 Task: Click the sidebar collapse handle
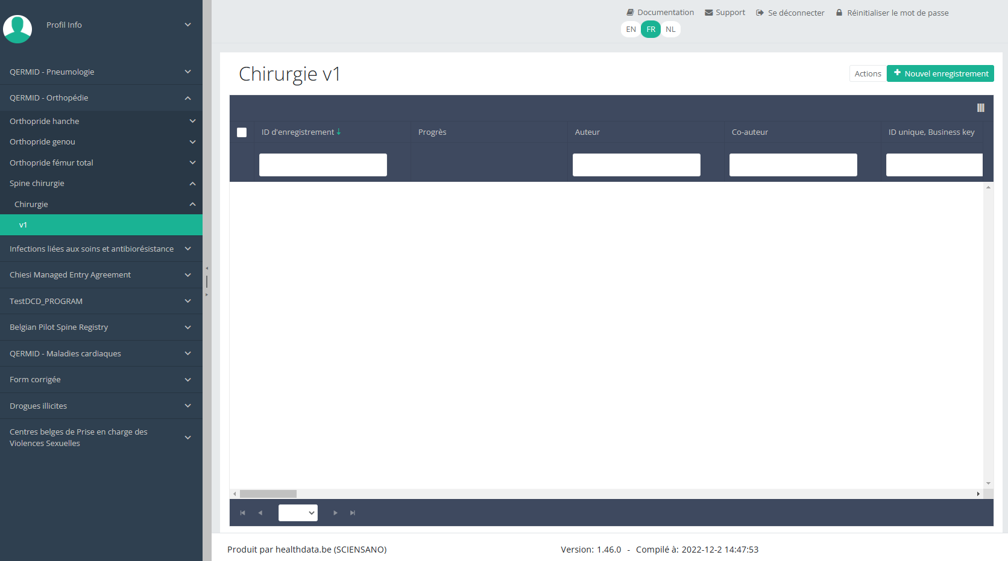(207, 281)
